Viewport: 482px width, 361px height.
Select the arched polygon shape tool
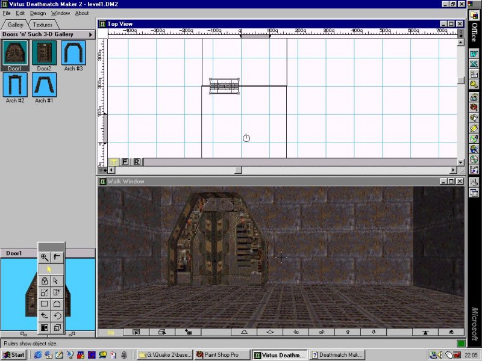tap(57, 304)
